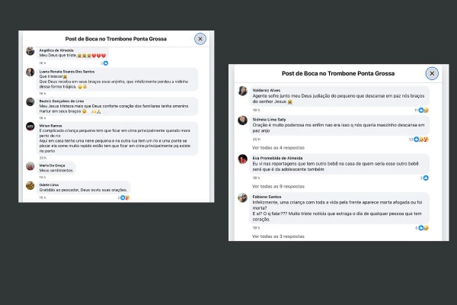The height and width of the screenshot is (305, 457).
Task: Open reactions on Valderez Alves's comment
Action: coord(421,111)
